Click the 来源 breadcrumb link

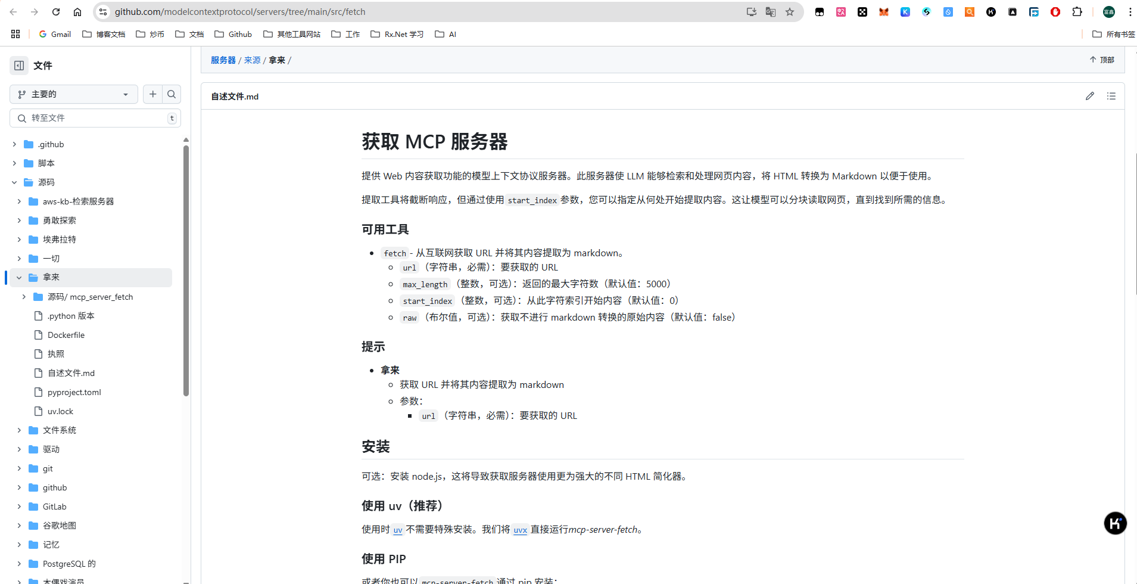(253, 60)
